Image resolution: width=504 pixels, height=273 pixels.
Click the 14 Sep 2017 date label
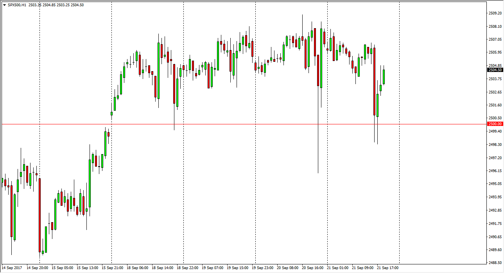[12, 268]
